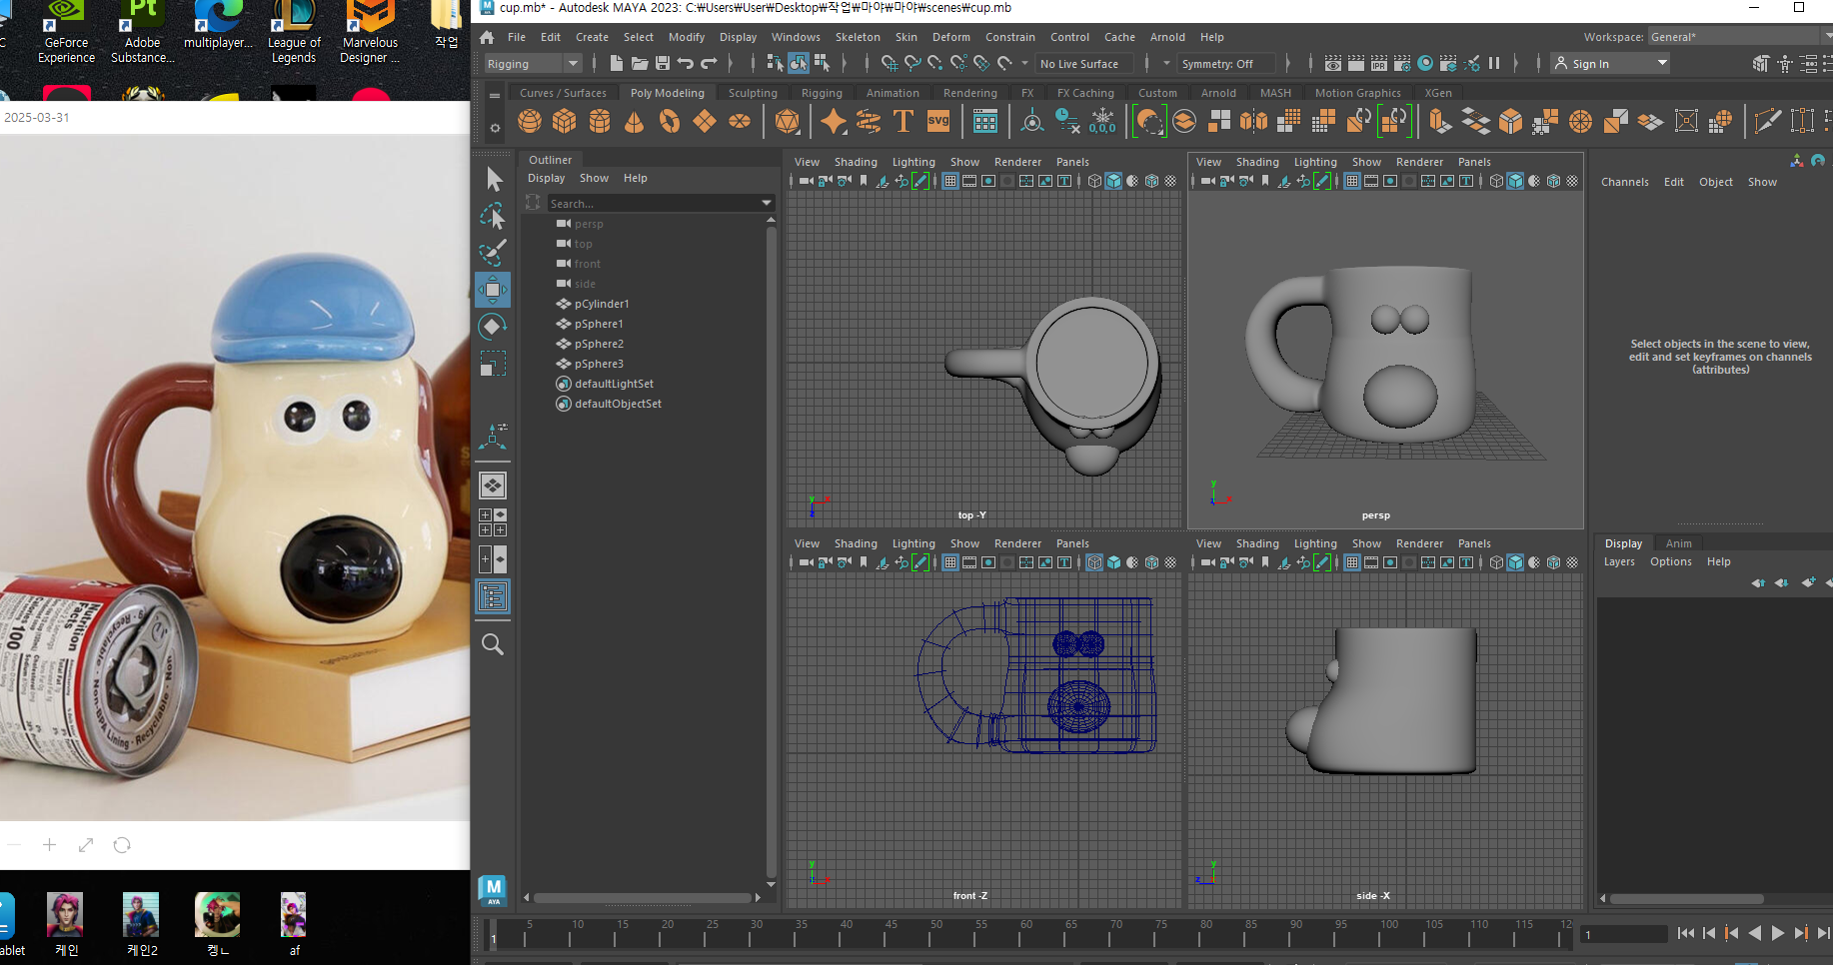Select the Paint selection tool

(493, 253)
